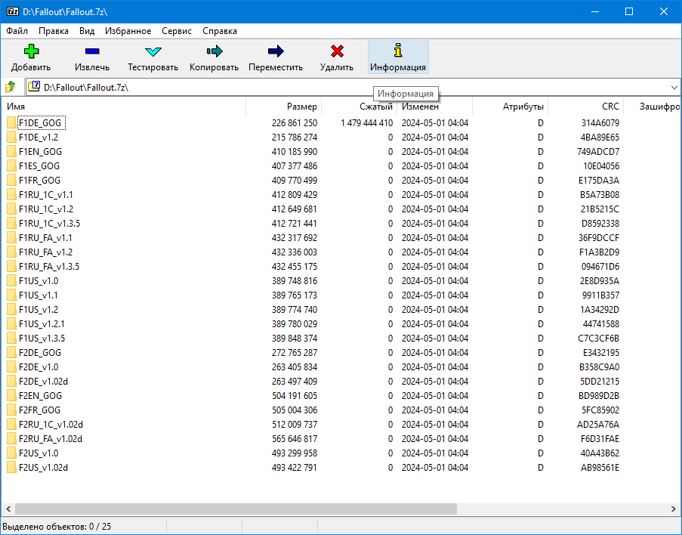Viewport: 682px width, 535px height.
Task: Click the Тестировать checkmark icon
Action: pos(153,52)
